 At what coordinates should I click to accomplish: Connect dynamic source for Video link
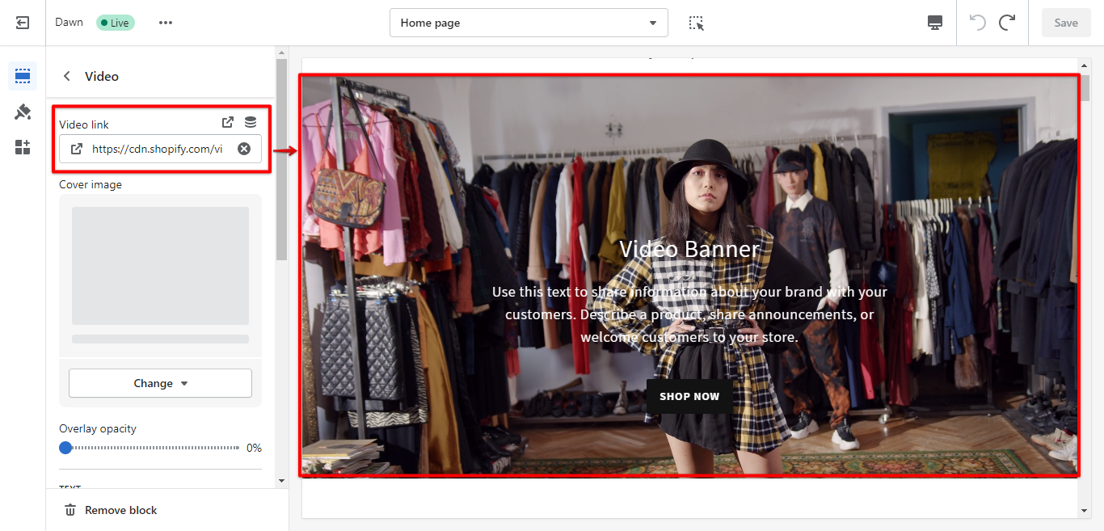[251, 123]
